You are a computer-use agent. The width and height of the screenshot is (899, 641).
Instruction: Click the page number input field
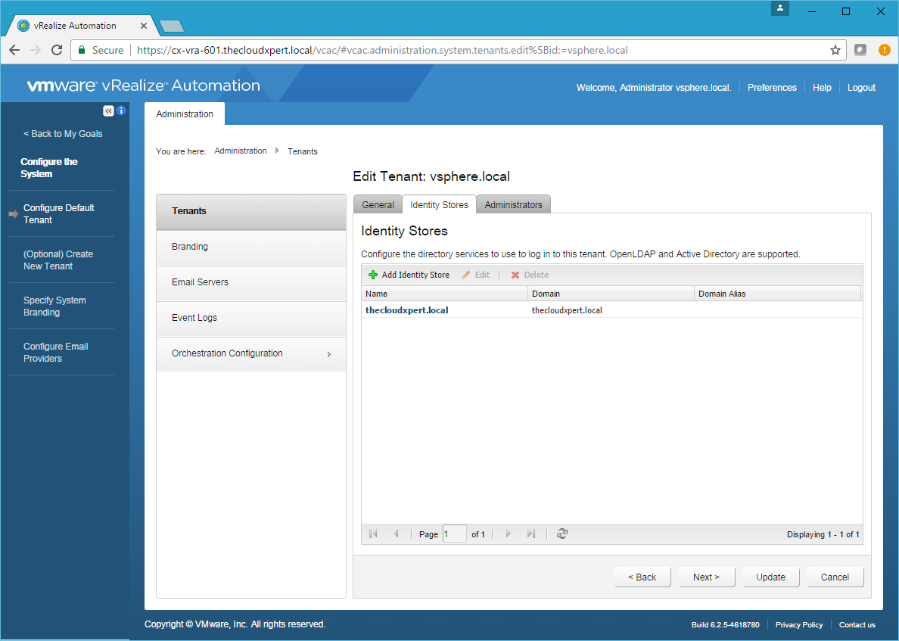pos(454,534)
